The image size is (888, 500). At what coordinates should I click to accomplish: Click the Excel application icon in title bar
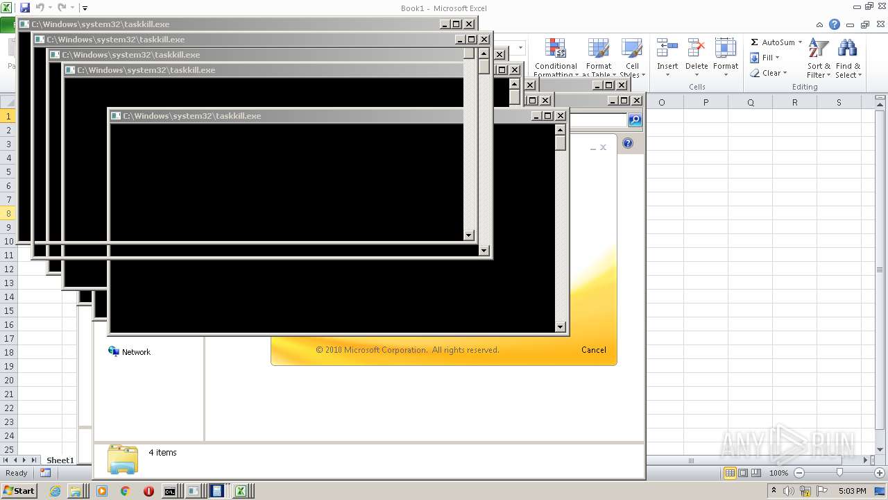tap(6, 8)
